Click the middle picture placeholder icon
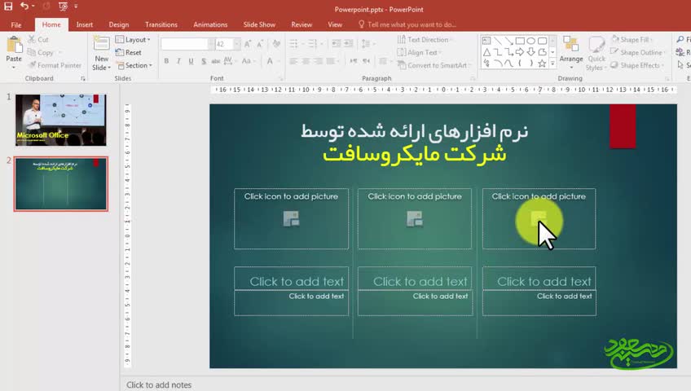The width and height of the screenshot is (691, 391). [x=415, y=218]
